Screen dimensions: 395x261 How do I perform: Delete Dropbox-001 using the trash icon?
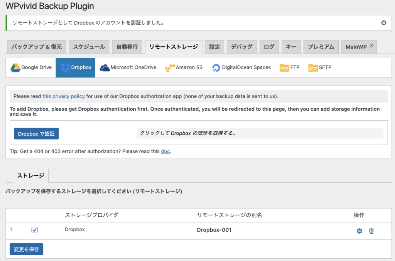tap(371, 231)
